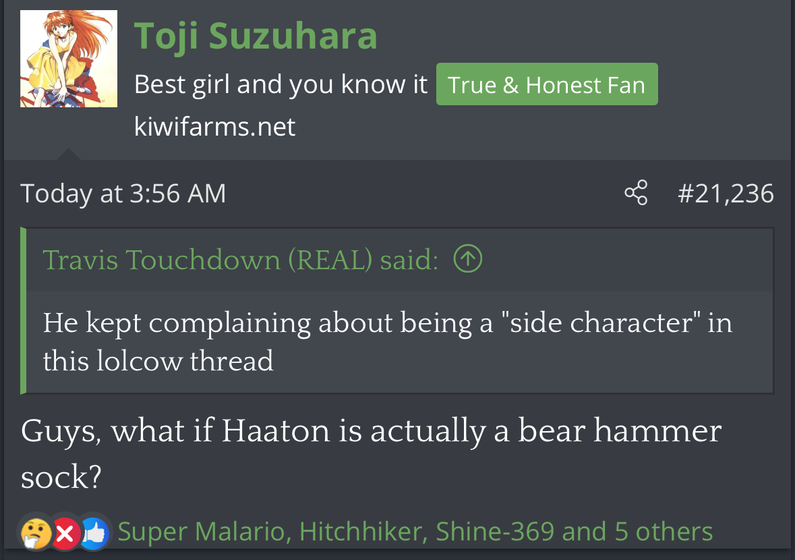Screen dimensions: 795x560
Task: Open the Today at 3:56 AM timestamp permalink
Action: (123, 194)
